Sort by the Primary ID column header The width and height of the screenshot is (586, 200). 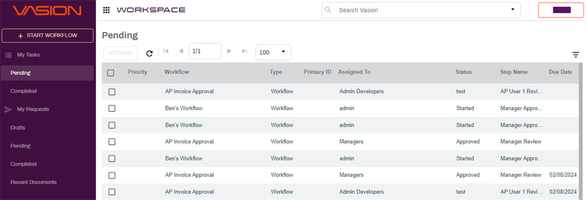318,72
